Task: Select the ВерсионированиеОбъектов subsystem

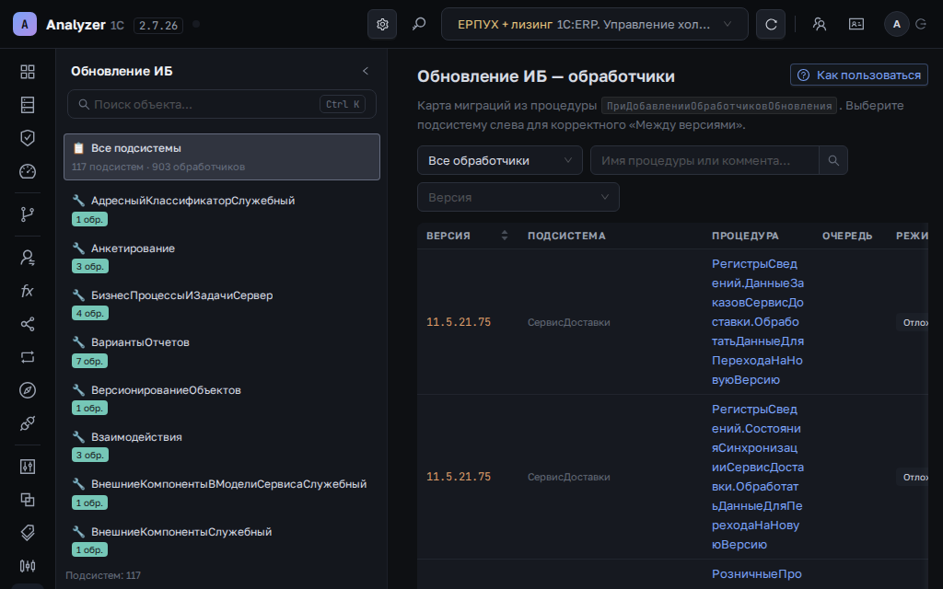Action: pyautogui.click(x=222, y=398)
